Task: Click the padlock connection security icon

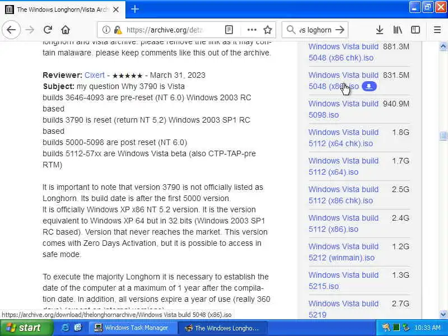Action: (x=118, y=30)
